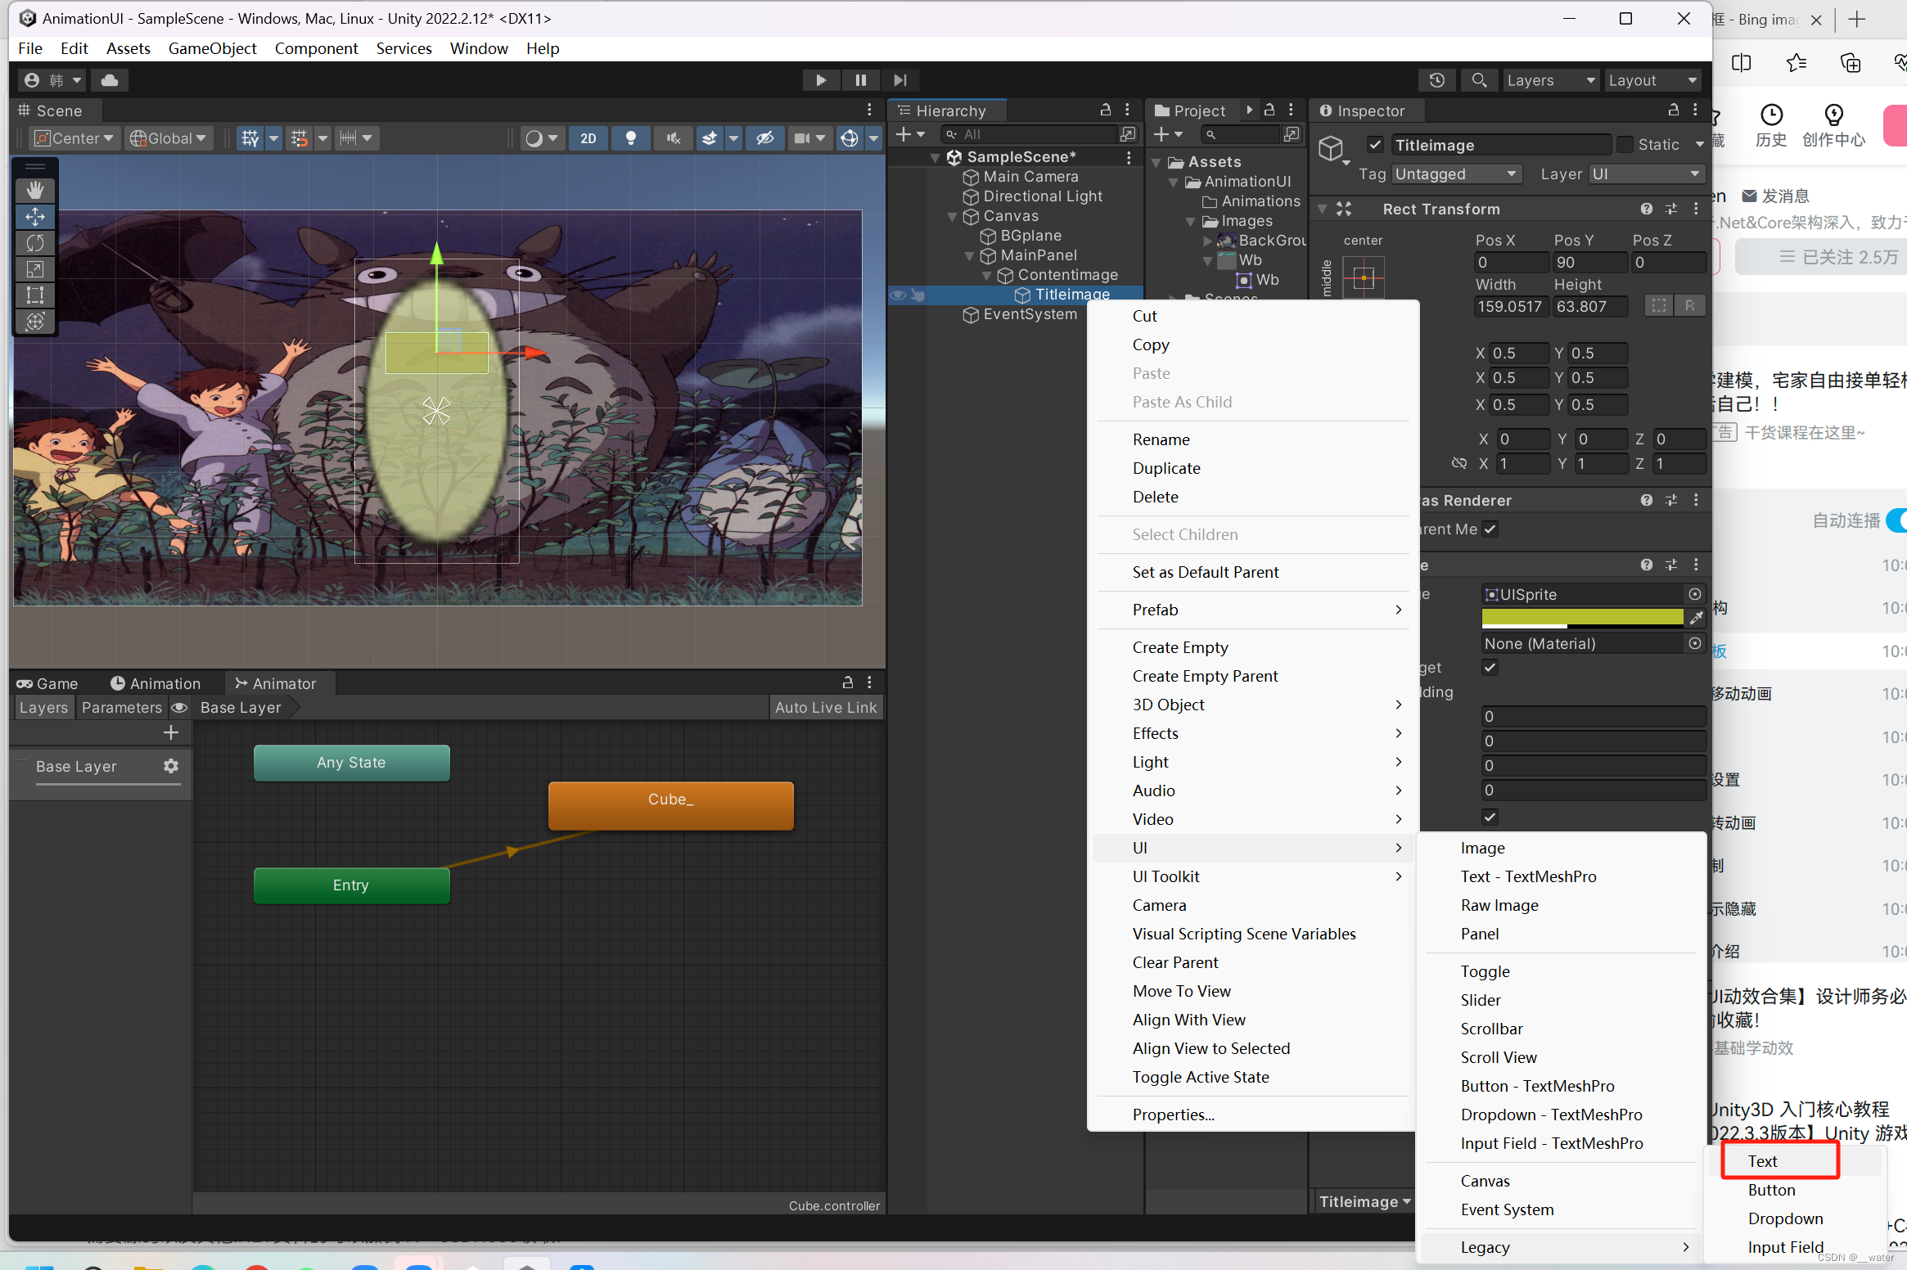Open the Tag dropdown

[1457, 174]
